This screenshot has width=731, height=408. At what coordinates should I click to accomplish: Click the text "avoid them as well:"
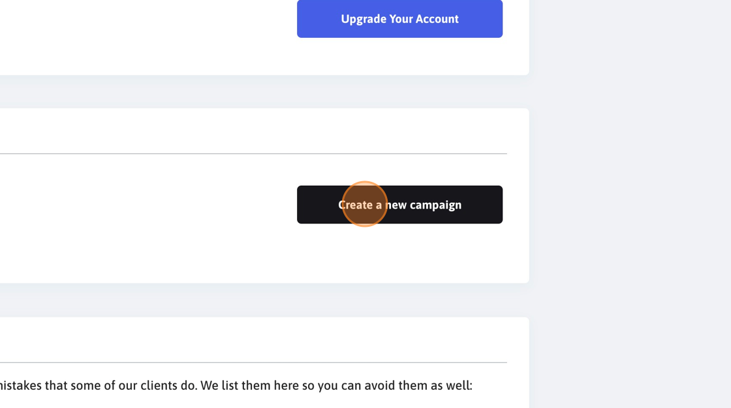(x=418, y=386)
